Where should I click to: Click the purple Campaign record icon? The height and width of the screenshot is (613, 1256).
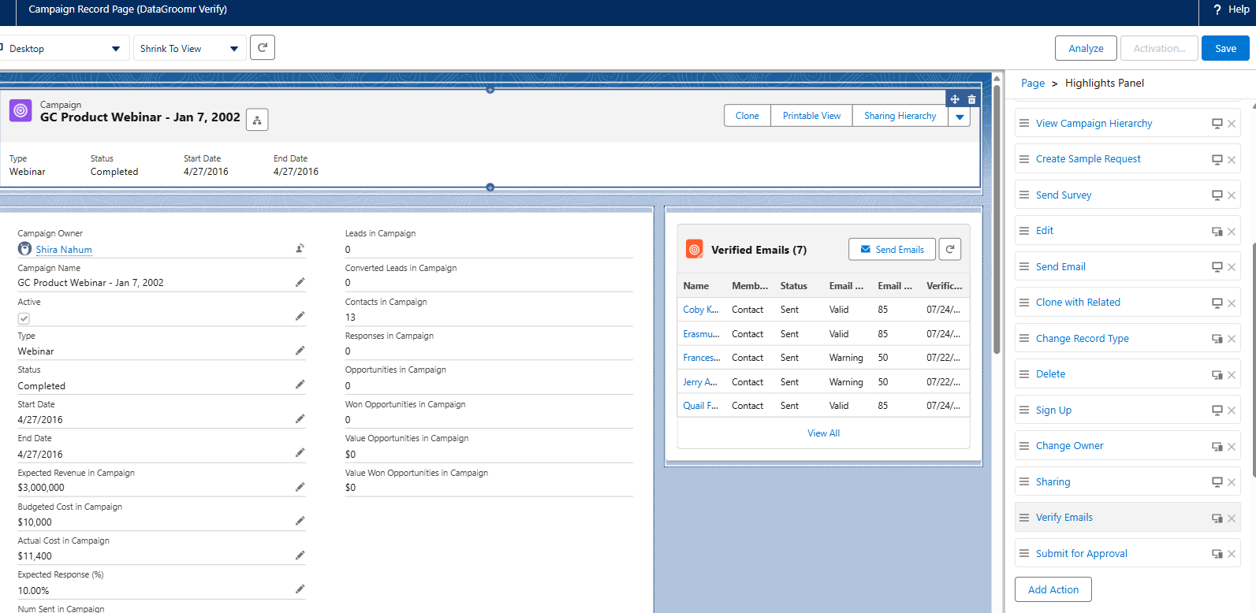pos(20,111)
